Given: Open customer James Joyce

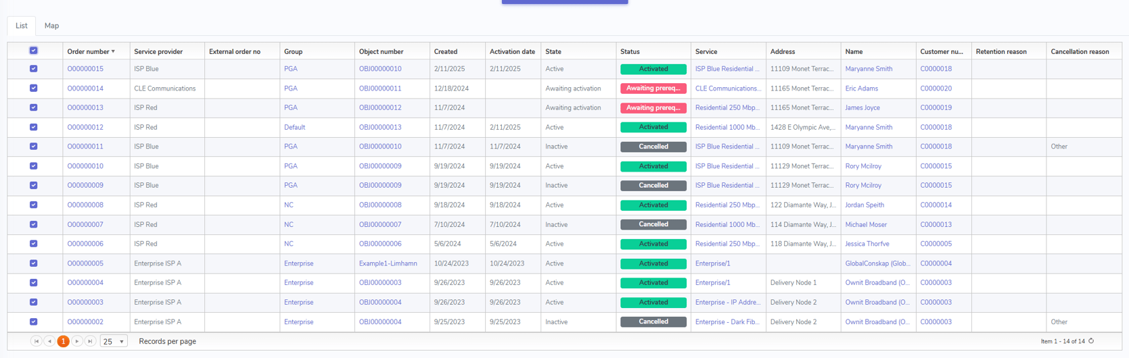Looking at the screenshot, I should (x=862, y=107).
